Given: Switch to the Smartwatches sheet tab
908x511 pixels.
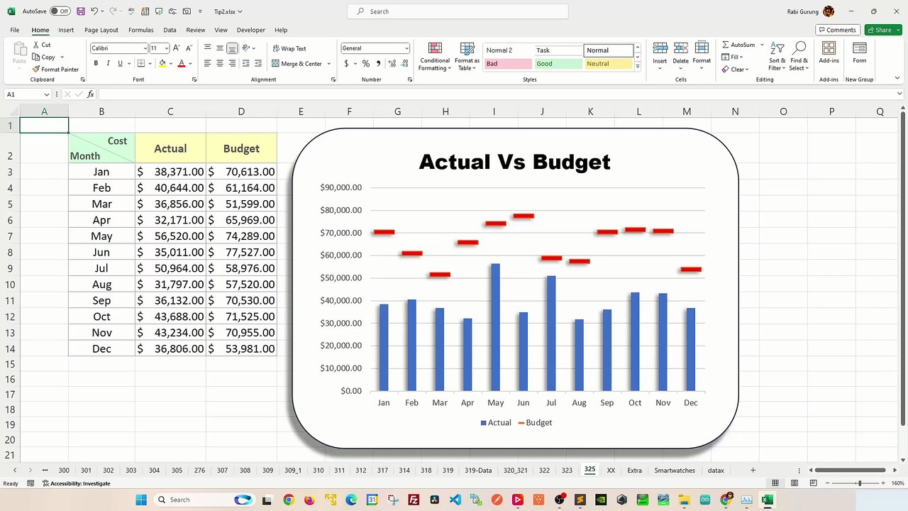Looking at the screenshot, I should point(675,471).
